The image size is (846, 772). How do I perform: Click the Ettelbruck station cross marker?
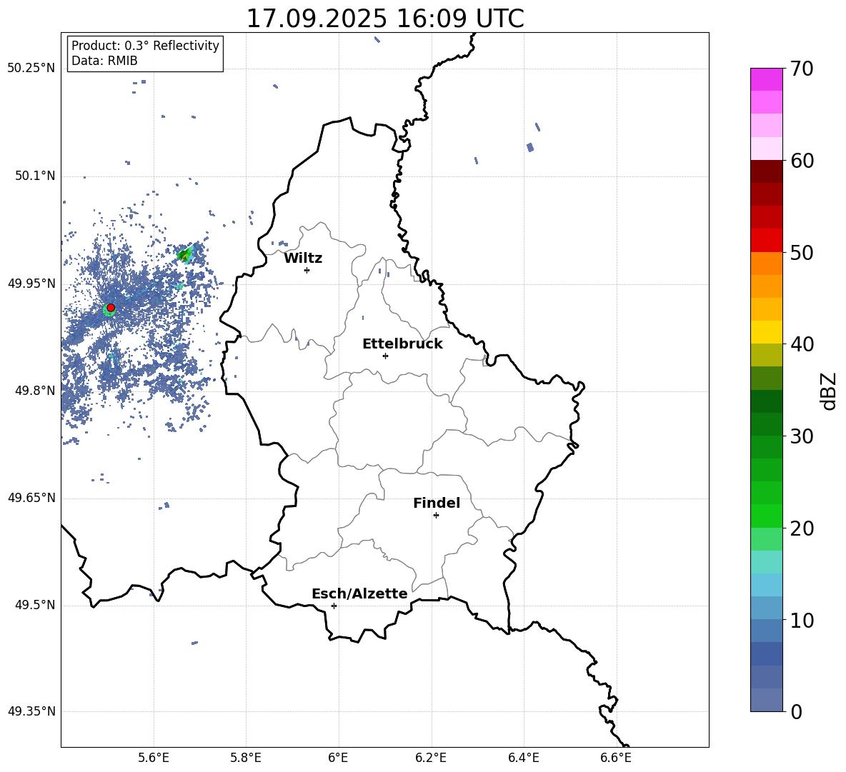click(385, 356)
